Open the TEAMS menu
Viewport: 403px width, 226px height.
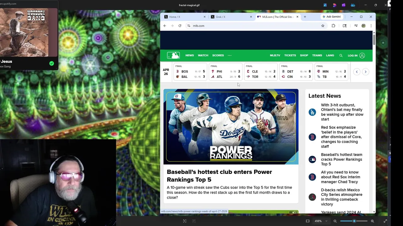(x=317, y=56)
